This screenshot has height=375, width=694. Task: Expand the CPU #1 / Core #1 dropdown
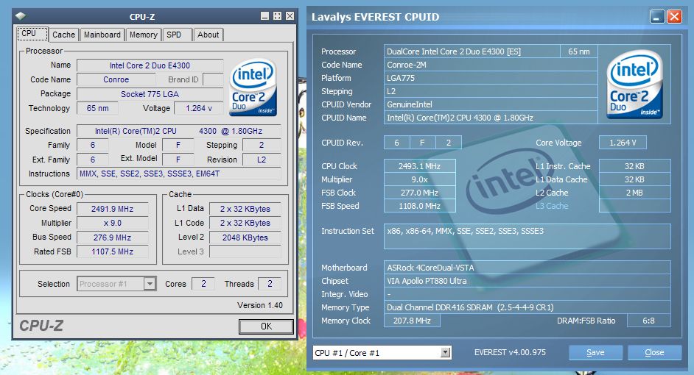click(446, 352)
